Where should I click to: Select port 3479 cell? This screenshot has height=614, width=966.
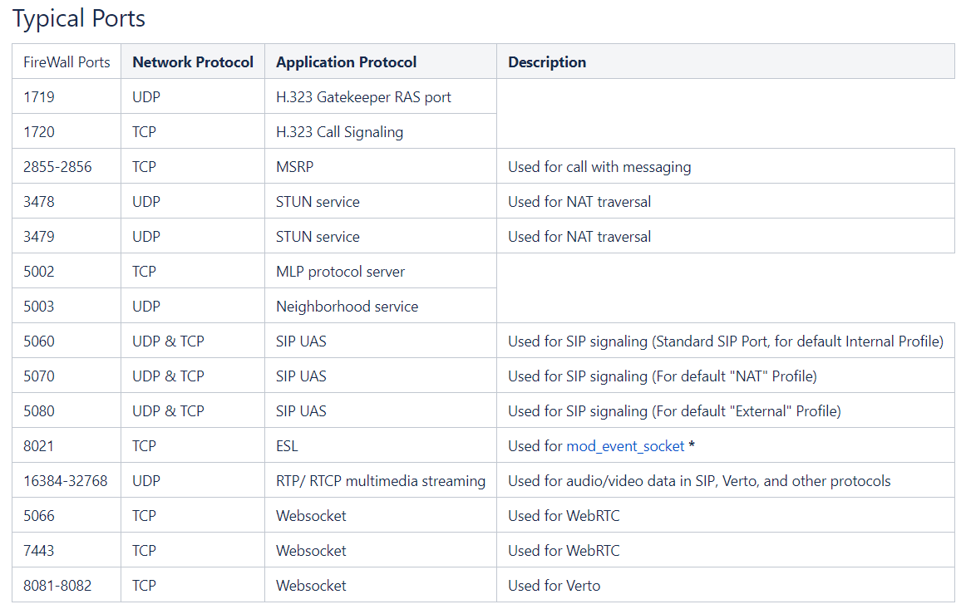pos(67,237)
